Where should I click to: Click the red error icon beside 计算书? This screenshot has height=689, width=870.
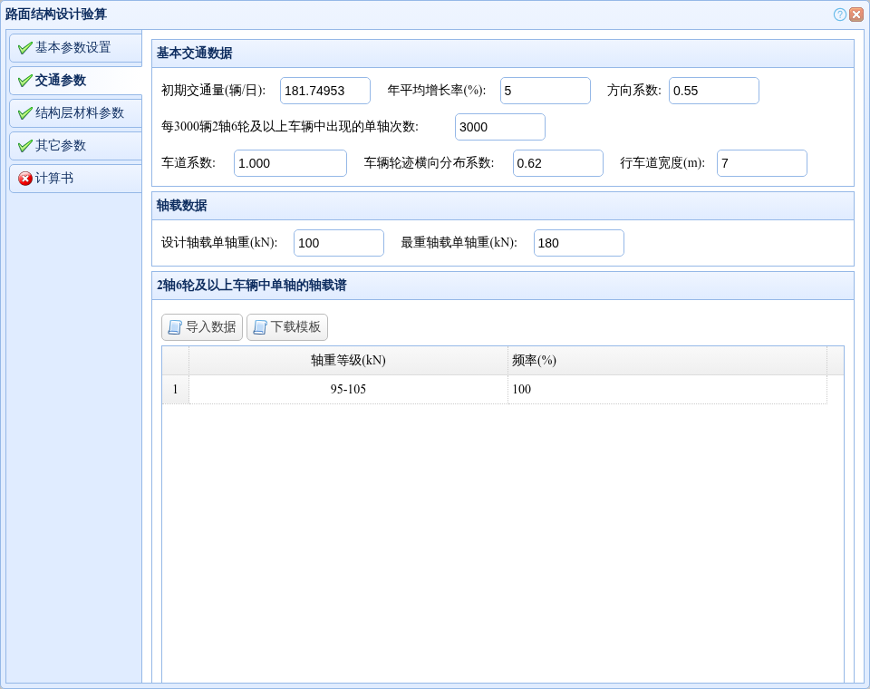click(x=25, y=179)
